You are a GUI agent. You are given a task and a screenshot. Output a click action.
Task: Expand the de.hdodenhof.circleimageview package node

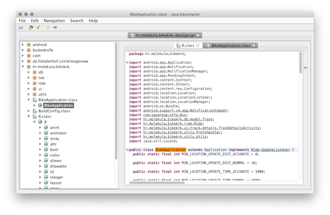click(23, 61)
